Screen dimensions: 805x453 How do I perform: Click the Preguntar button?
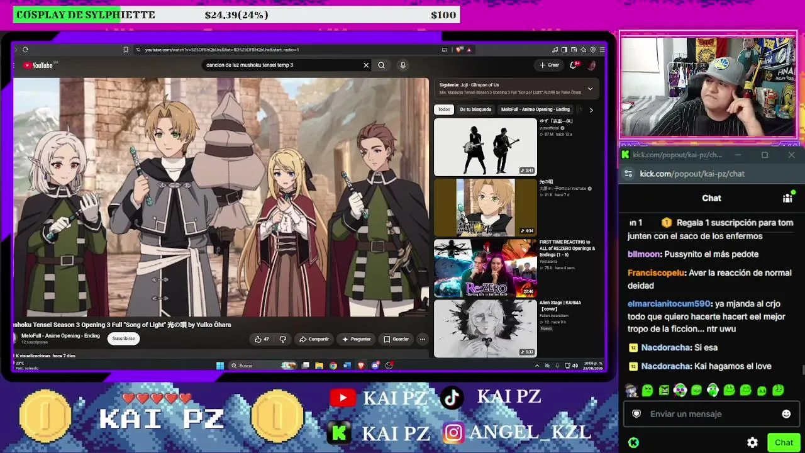(357, 339)
